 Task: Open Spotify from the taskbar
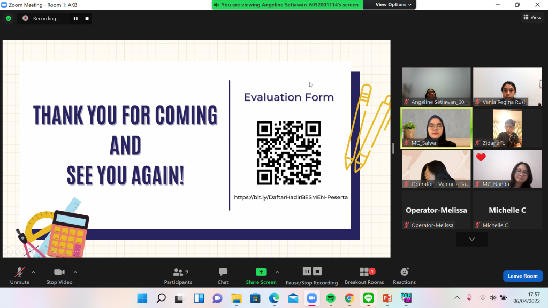point(331,298)
